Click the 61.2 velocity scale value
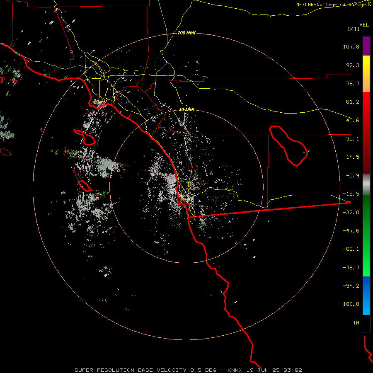The width and height of the screenshot is (373, 373). pos(353,102)
